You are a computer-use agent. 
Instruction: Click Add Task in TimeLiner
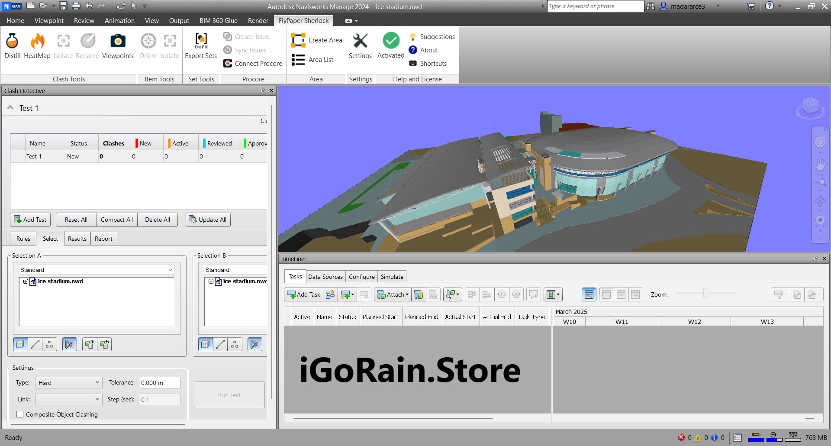304,294
